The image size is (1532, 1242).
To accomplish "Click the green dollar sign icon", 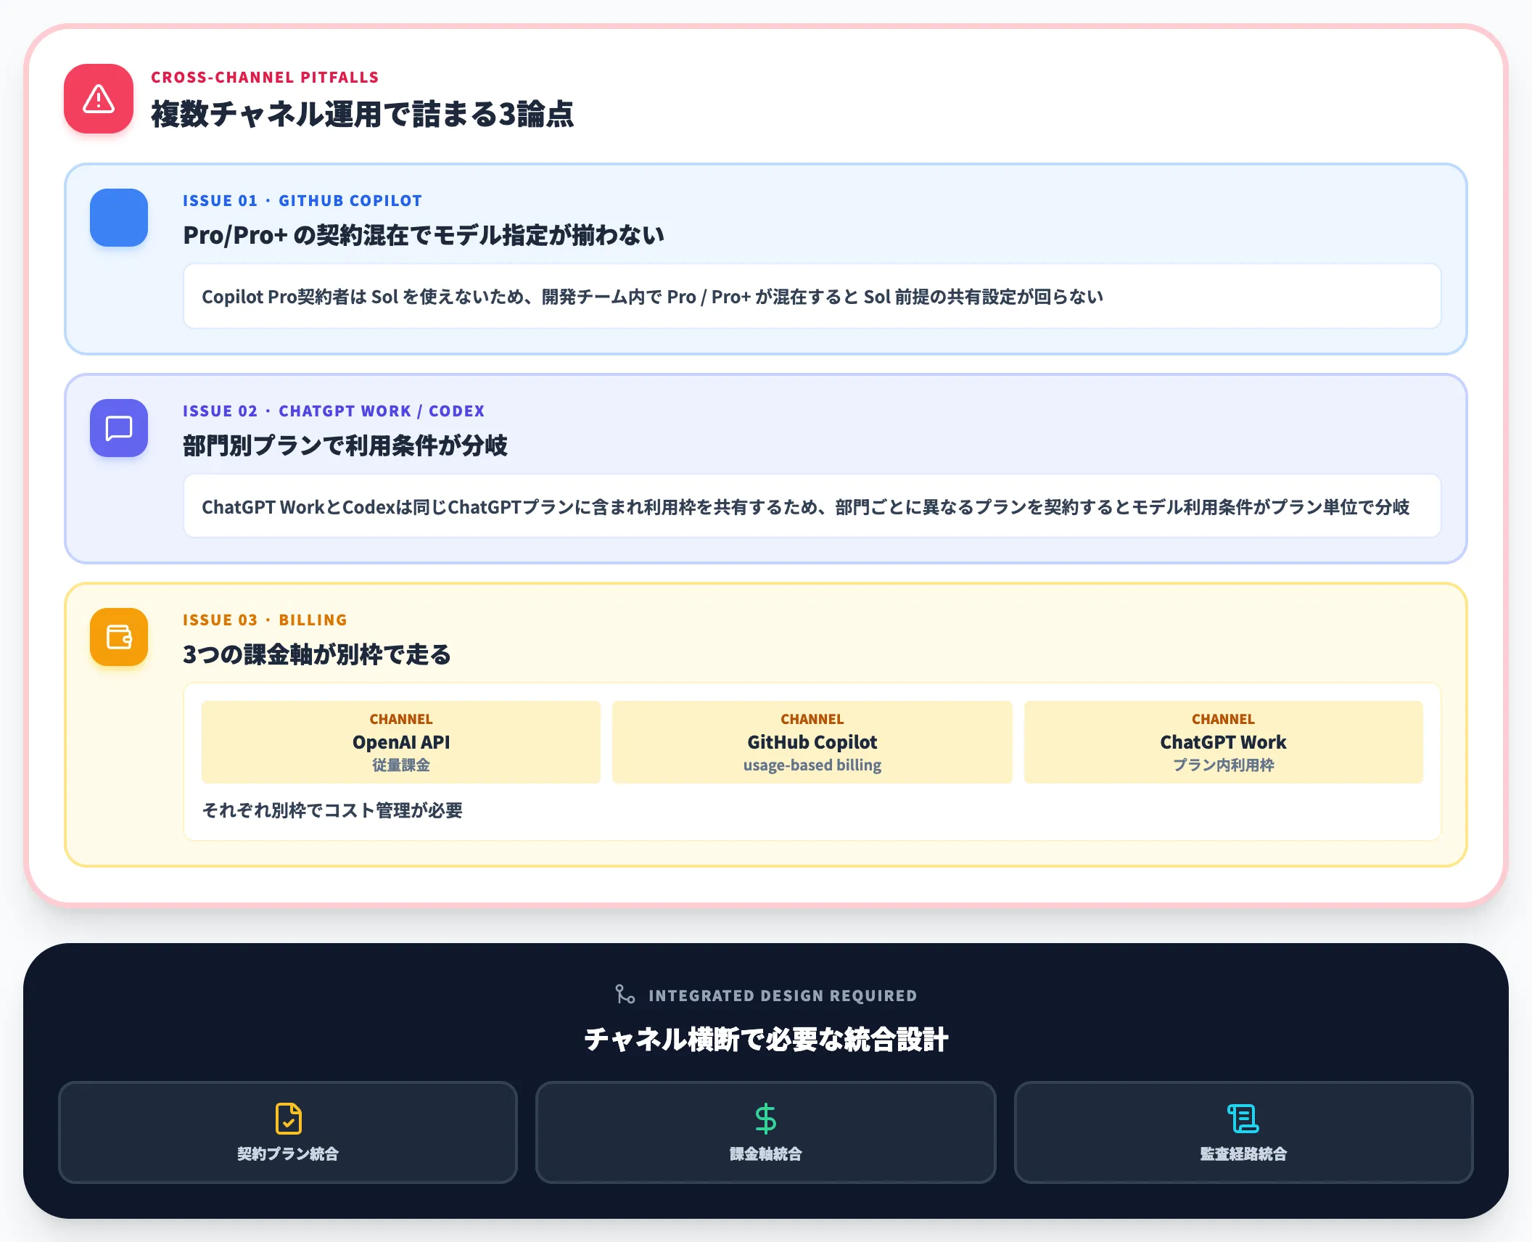I will pyautogui.click(x=765, y=1119).
